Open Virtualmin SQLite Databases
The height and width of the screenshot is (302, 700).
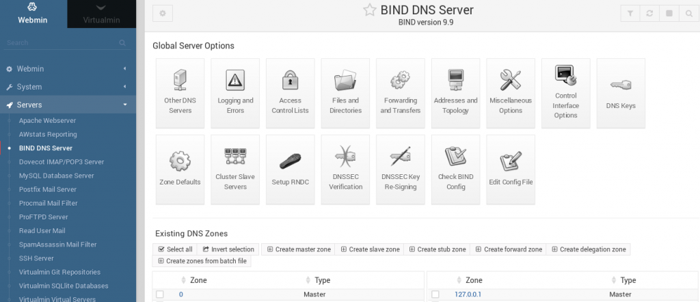(x=64, y=286)
